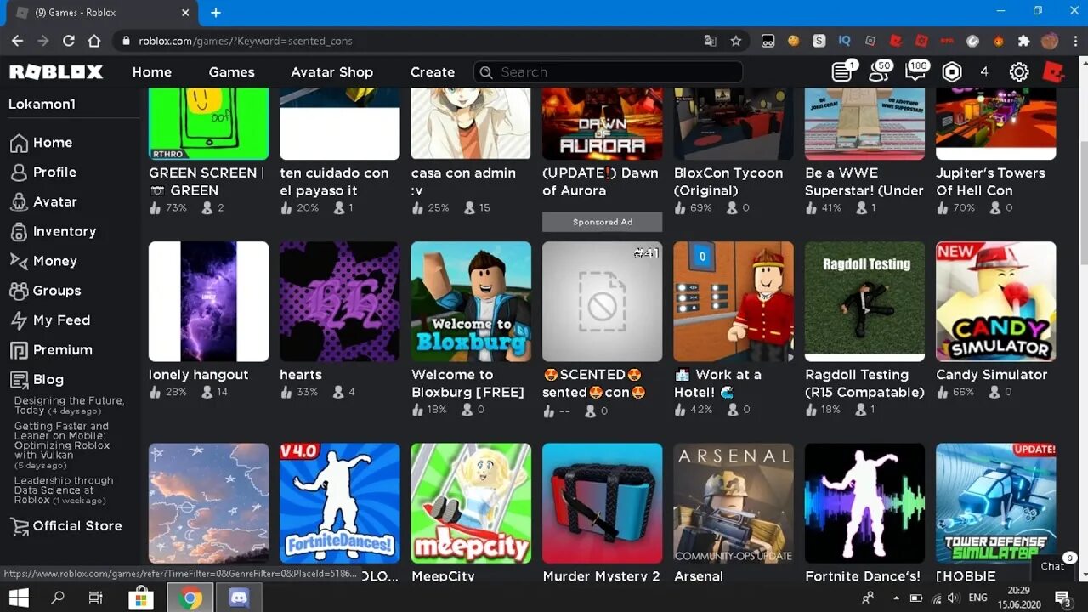Open Task View on the taskbar
The height and width of the screenshot is (612, 1088).
click(x=96, y=598)
